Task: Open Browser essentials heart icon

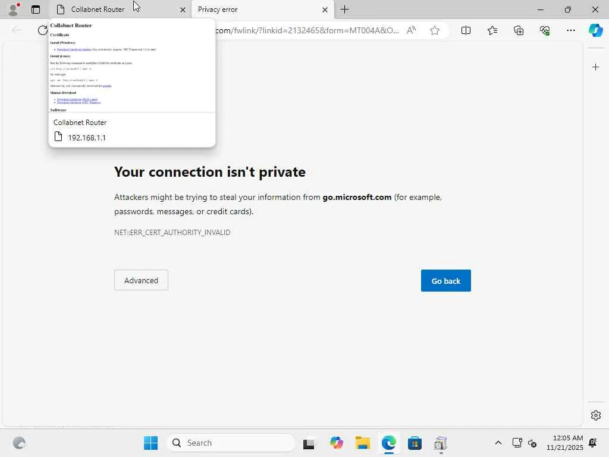Action: tap(545, 30)
